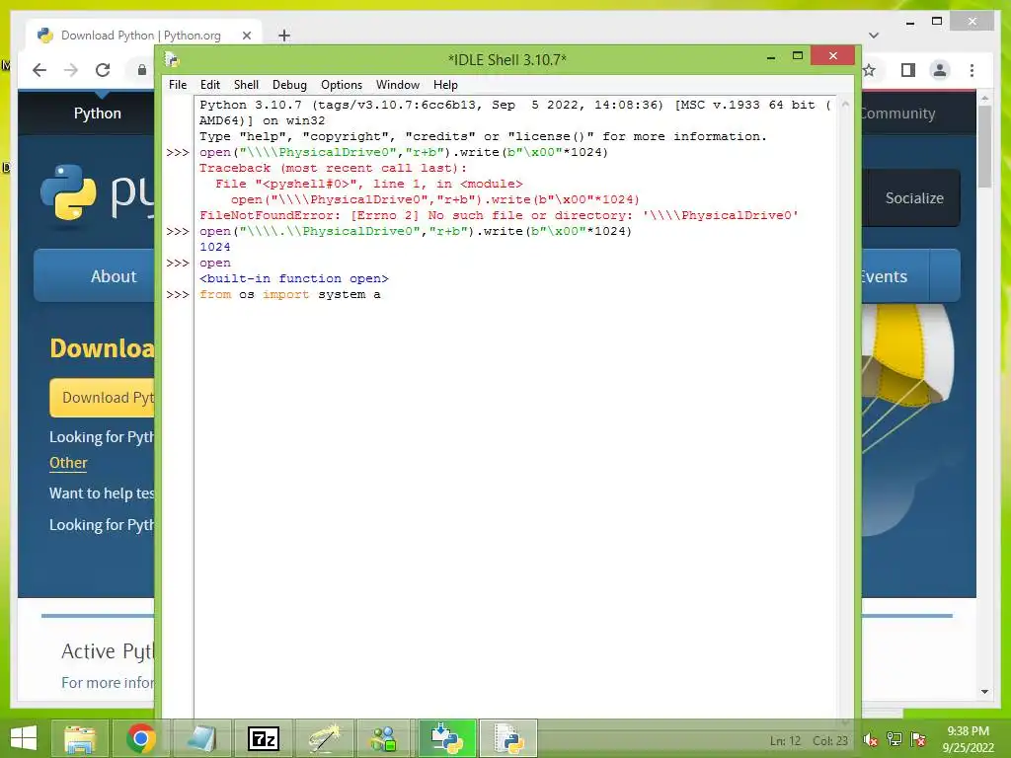The height and width of the screenshot is (758, 1011).
Task: Open the Windows Start button
Action: point(24,738)
